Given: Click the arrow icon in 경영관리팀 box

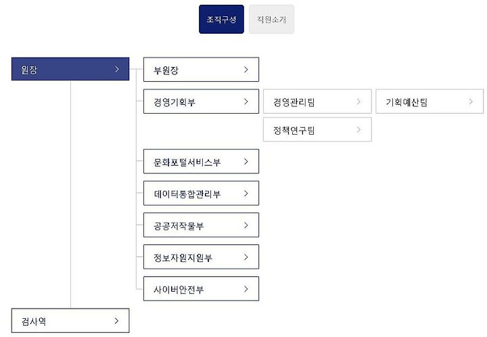Looking at the screenshot, I should 358,102.
